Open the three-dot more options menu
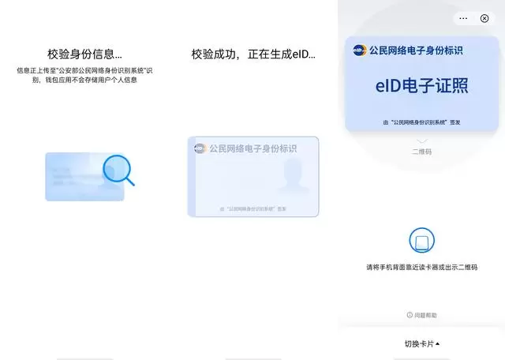The height and width of the screenshot is (360, 505). tap(464, 18)
